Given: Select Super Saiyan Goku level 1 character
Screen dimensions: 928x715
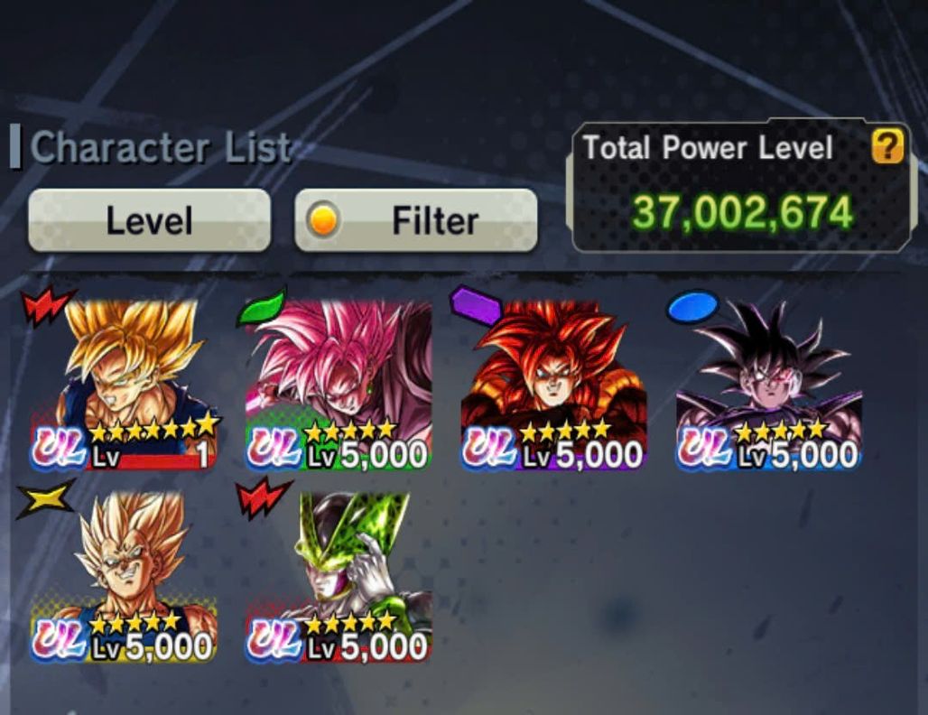Looking at the screenshot, I should tap(125, 385).
